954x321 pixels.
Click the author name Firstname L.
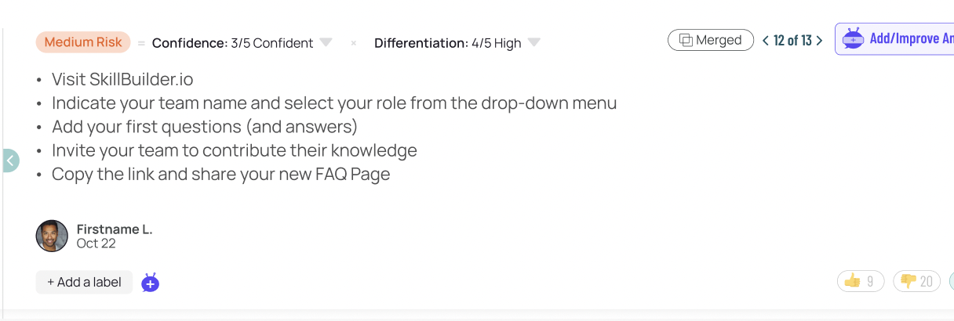pyautogui.click(x=115, y=229)
